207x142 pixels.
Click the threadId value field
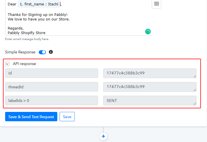150,87
